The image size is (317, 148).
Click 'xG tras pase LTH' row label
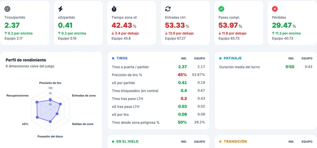point(126,106)
